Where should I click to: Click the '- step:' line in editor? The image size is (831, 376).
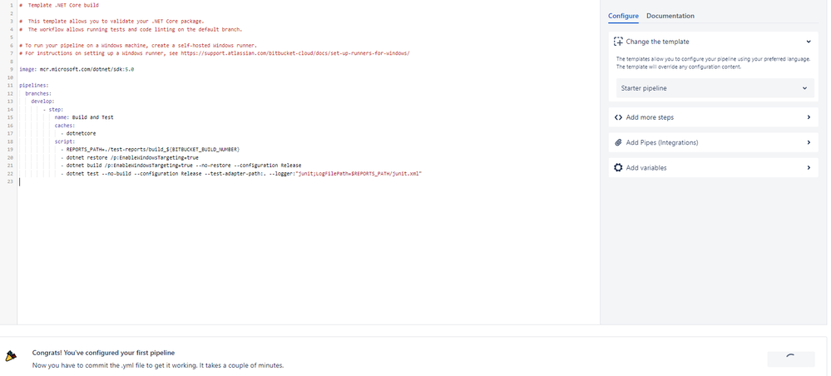[53, 109]
